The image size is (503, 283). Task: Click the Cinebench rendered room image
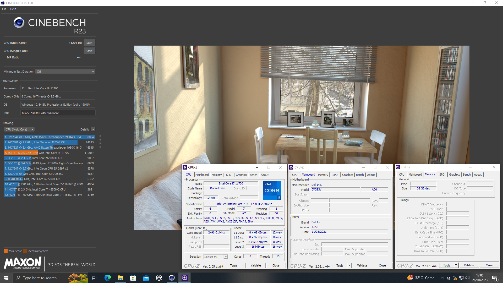click(x=302, y=138)
